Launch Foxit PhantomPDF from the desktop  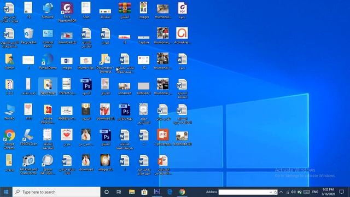pos(67,12)
